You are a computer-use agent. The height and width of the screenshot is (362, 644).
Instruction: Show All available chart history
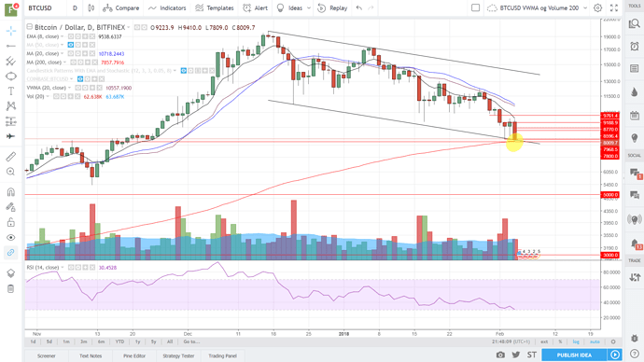(170, 341)
